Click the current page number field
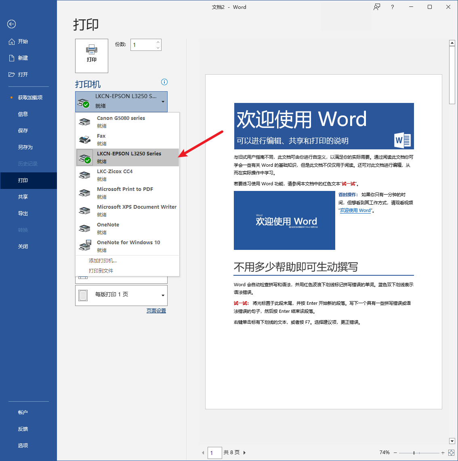Viewport: 458px width, 461px height. coord(215,453)
